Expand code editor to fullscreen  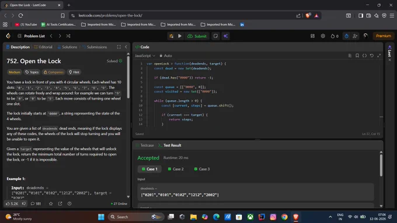[379, 55]
